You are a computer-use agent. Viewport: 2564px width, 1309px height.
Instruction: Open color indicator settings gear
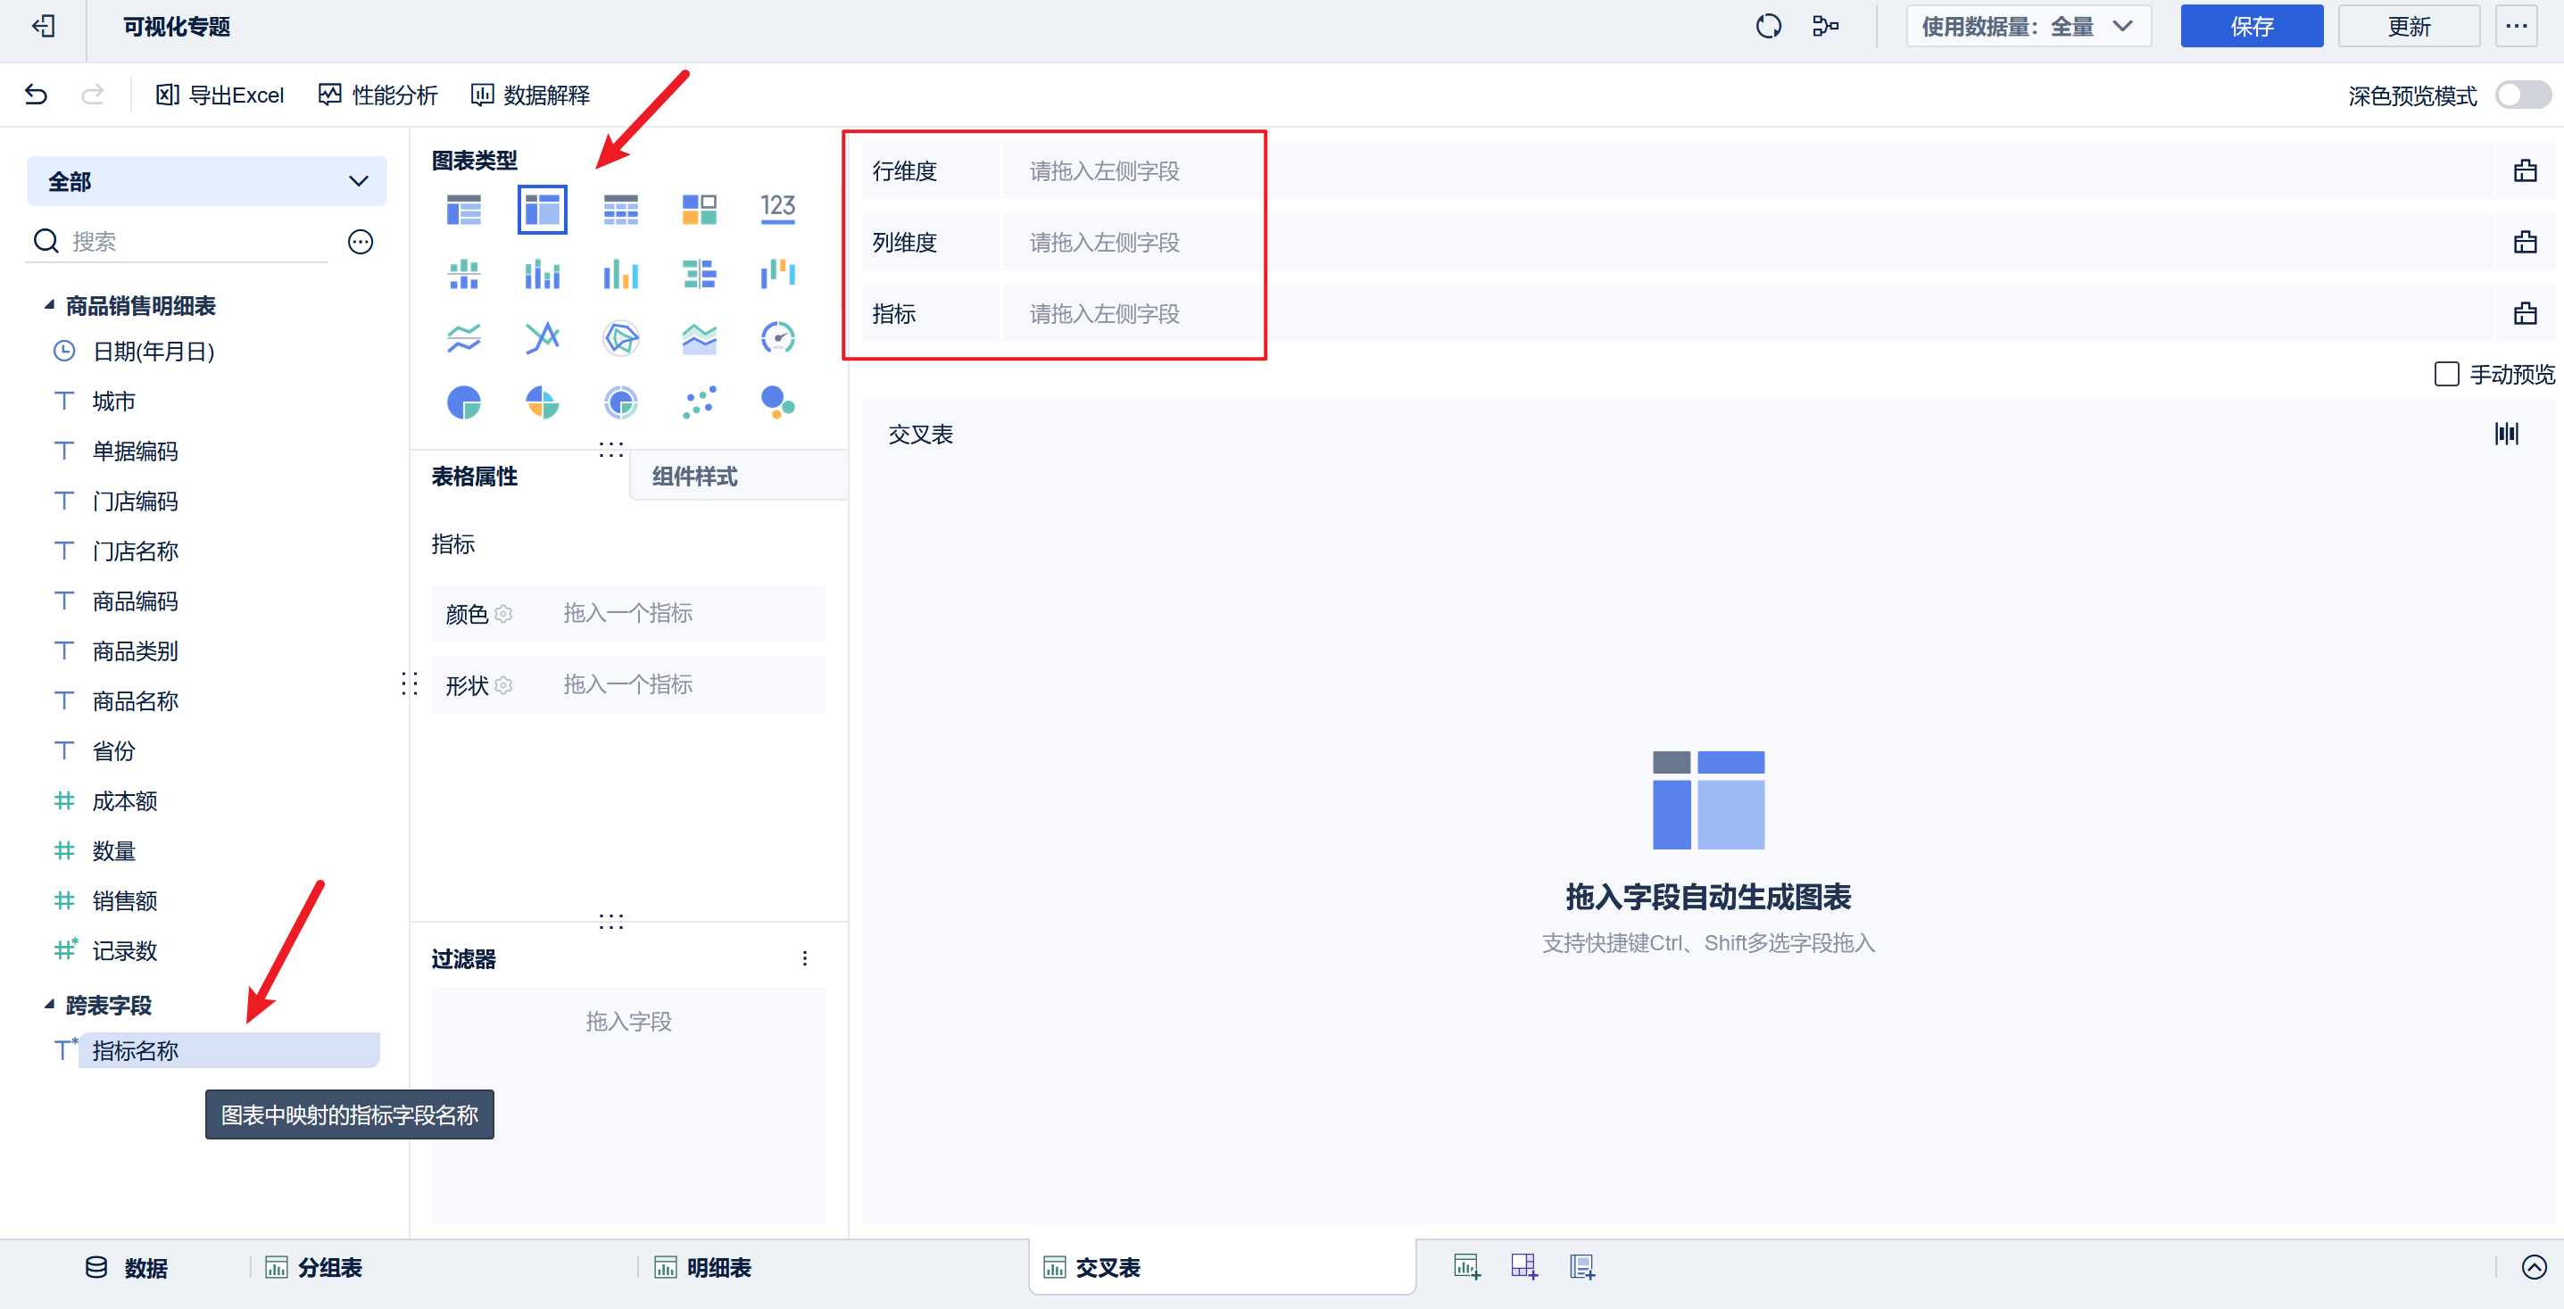[503, 614]
